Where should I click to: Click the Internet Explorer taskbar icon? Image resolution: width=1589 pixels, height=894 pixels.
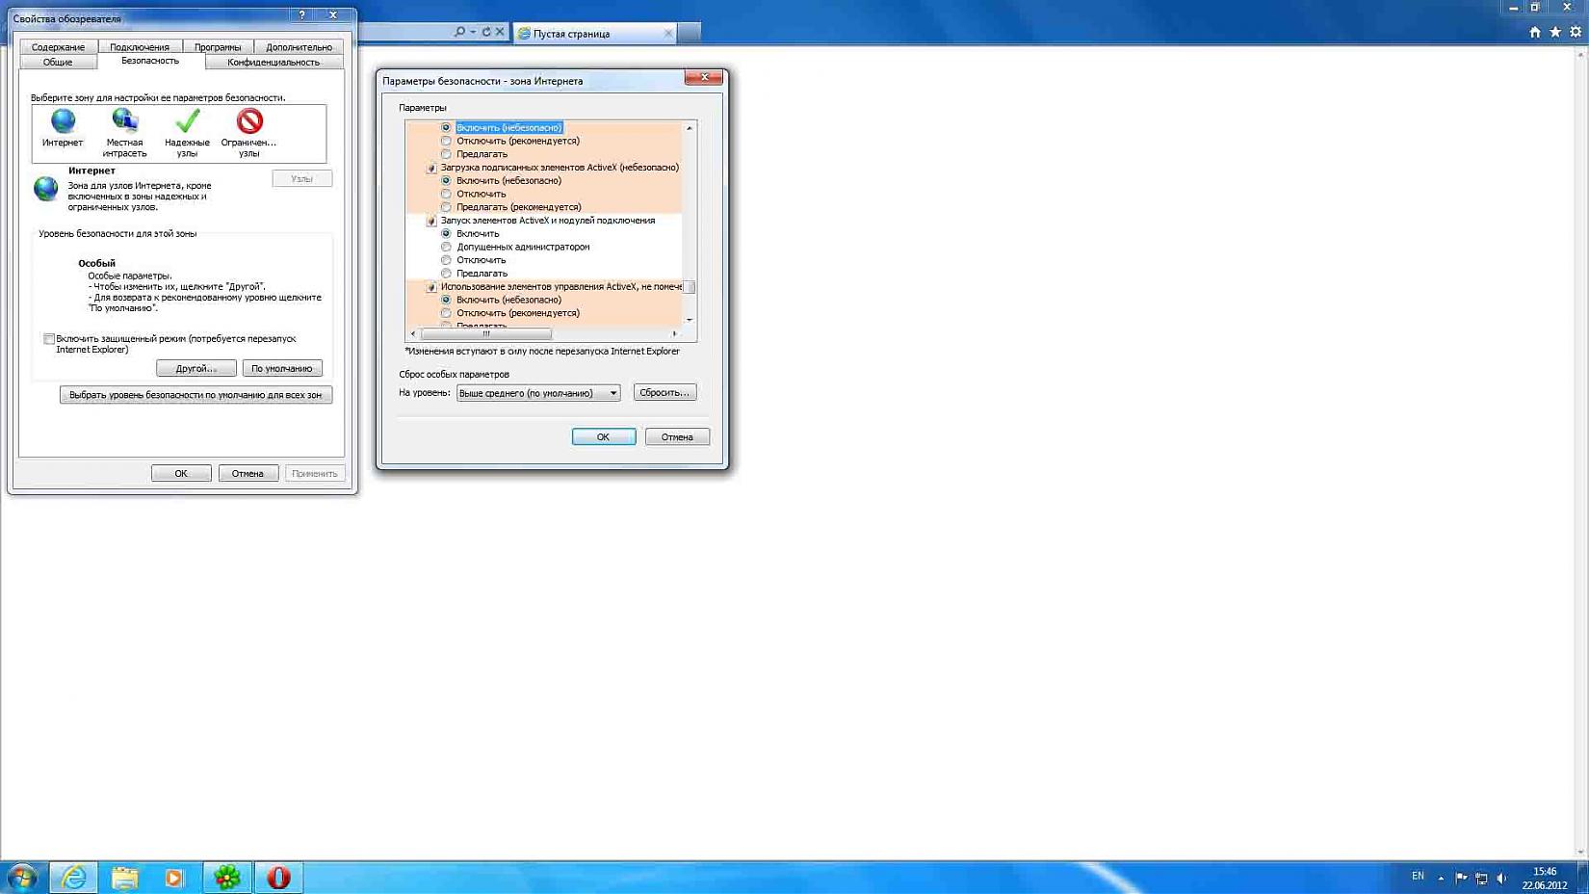coord(73,878)
